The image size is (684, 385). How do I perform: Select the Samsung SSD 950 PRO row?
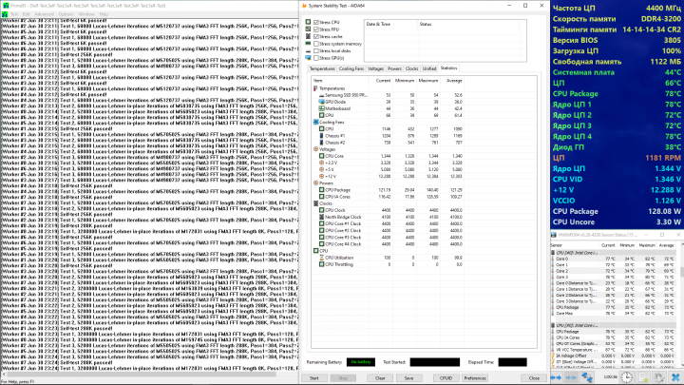pos(389,95)
